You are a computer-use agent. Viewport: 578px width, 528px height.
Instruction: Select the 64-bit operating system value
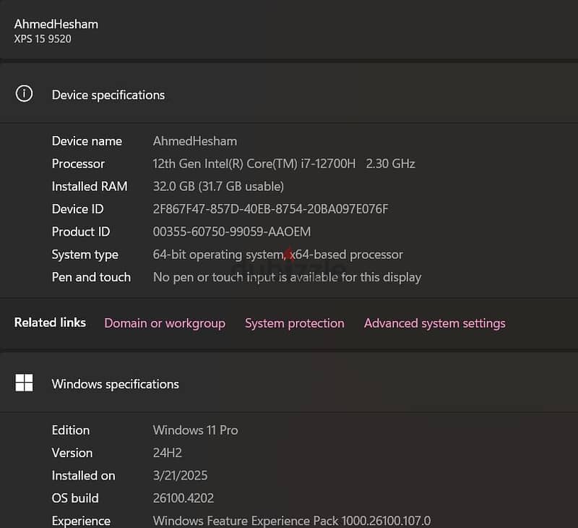(x=278, y=255)
